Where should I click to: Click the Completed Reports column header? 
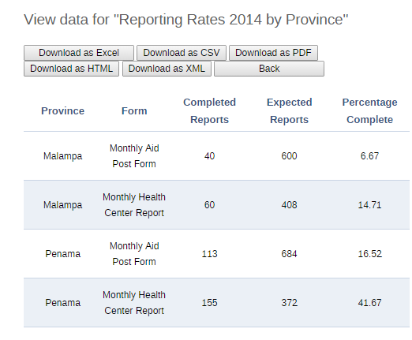(209, 110)
